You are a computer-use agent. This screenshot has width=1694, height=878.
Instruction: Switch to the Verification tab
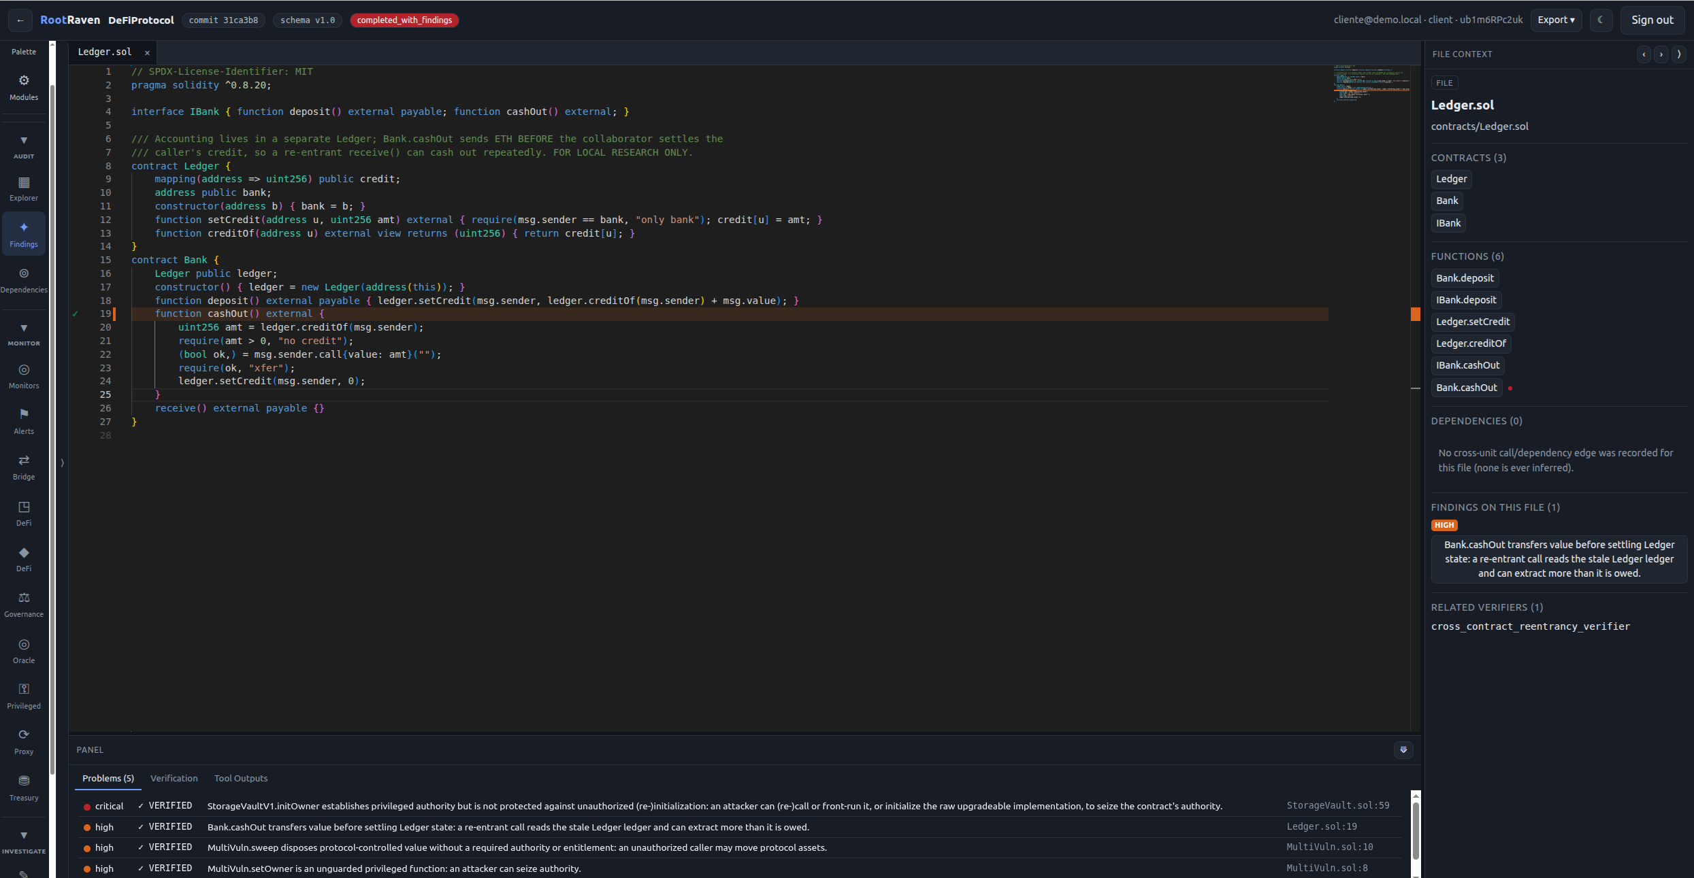tap(174, 778)
